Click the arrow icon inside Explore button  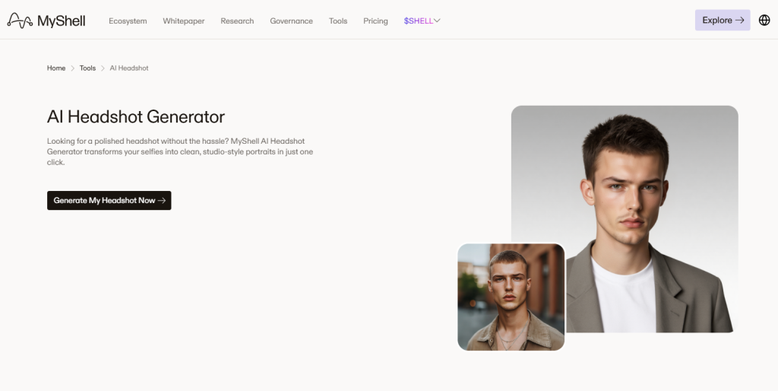[x=740, y=21]
